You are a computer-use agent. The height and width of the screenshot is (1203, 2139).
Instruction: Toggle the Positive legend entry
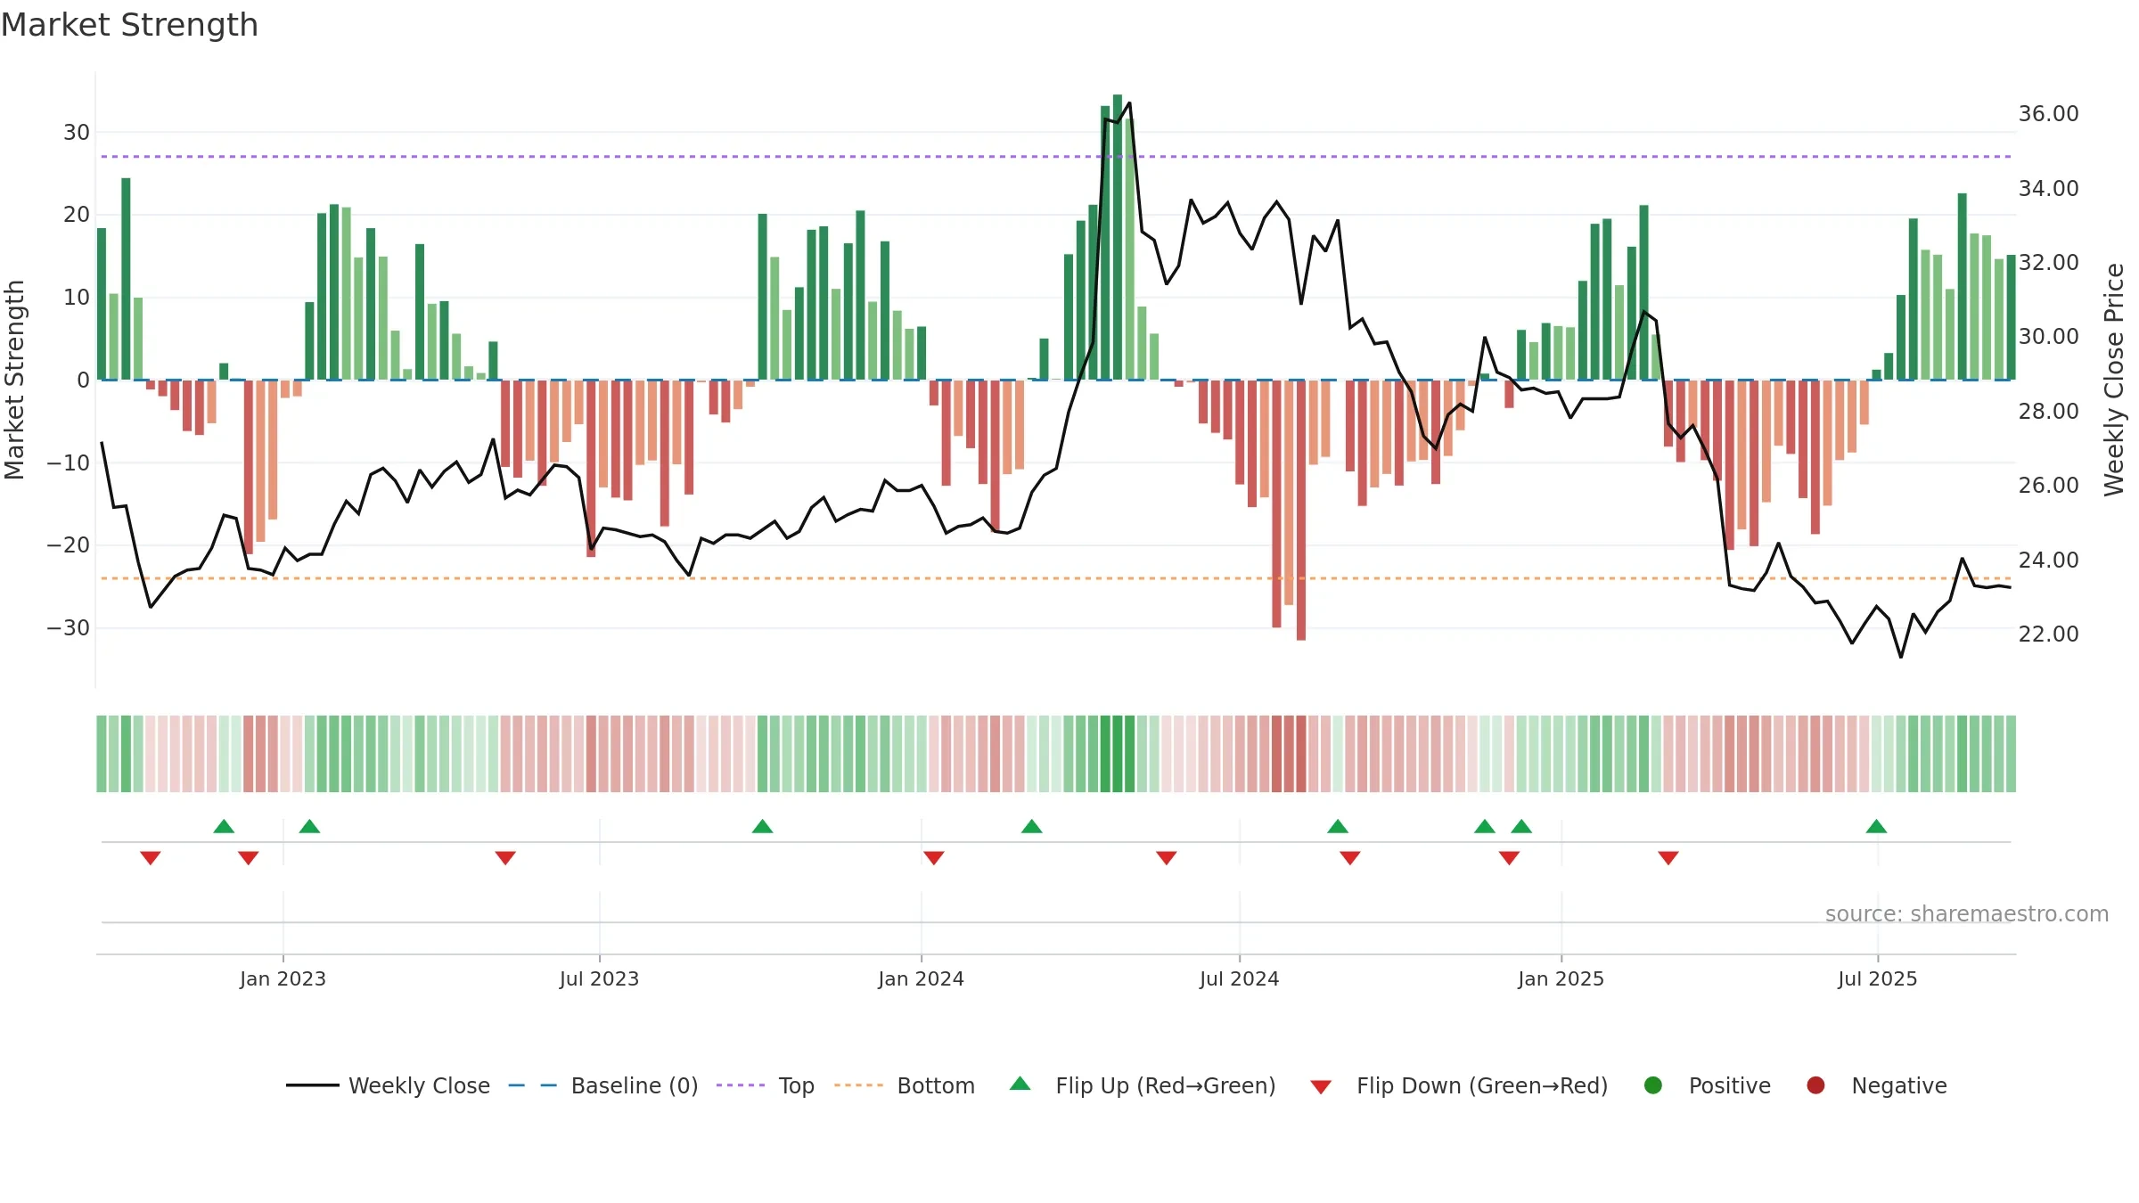pyautogui.click(x=1707, y=1085)
